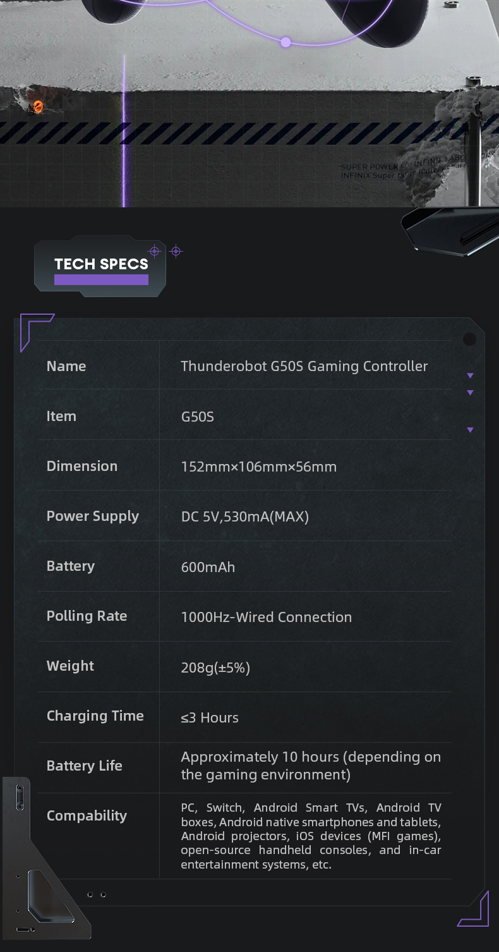499x952 pixels.
Task: Click the purple bar under TECH SPECS
Action: coord(101,280)
